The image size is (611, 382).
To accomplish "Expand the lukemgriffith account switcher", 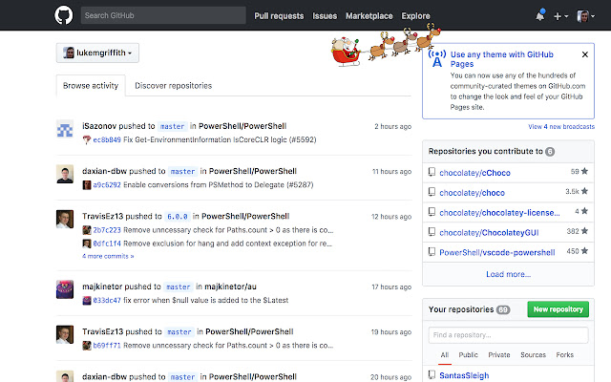I will 97,53.
